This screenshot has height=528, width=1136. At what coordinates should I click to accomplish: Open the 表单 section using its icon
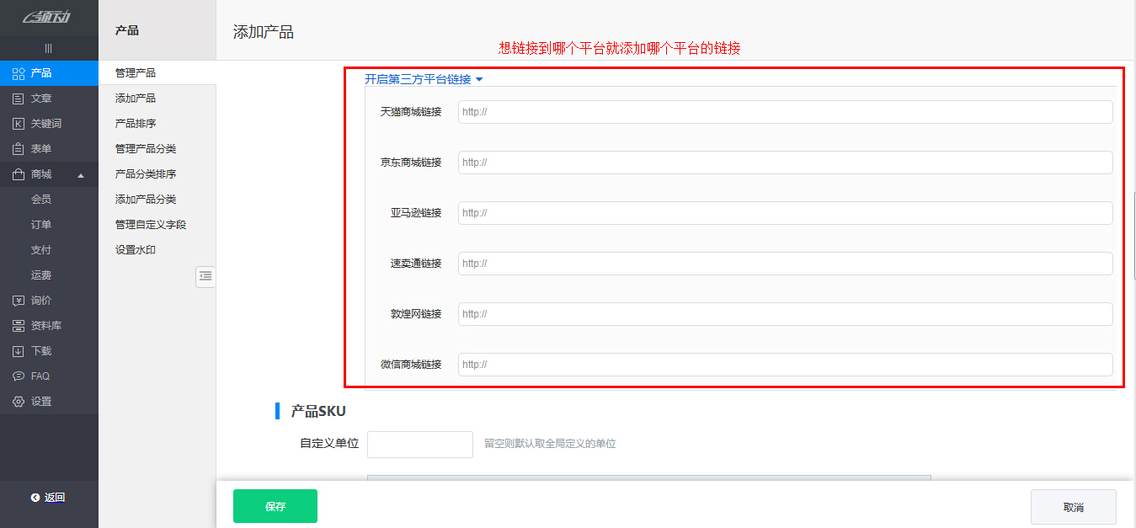(x=19, y=148)
